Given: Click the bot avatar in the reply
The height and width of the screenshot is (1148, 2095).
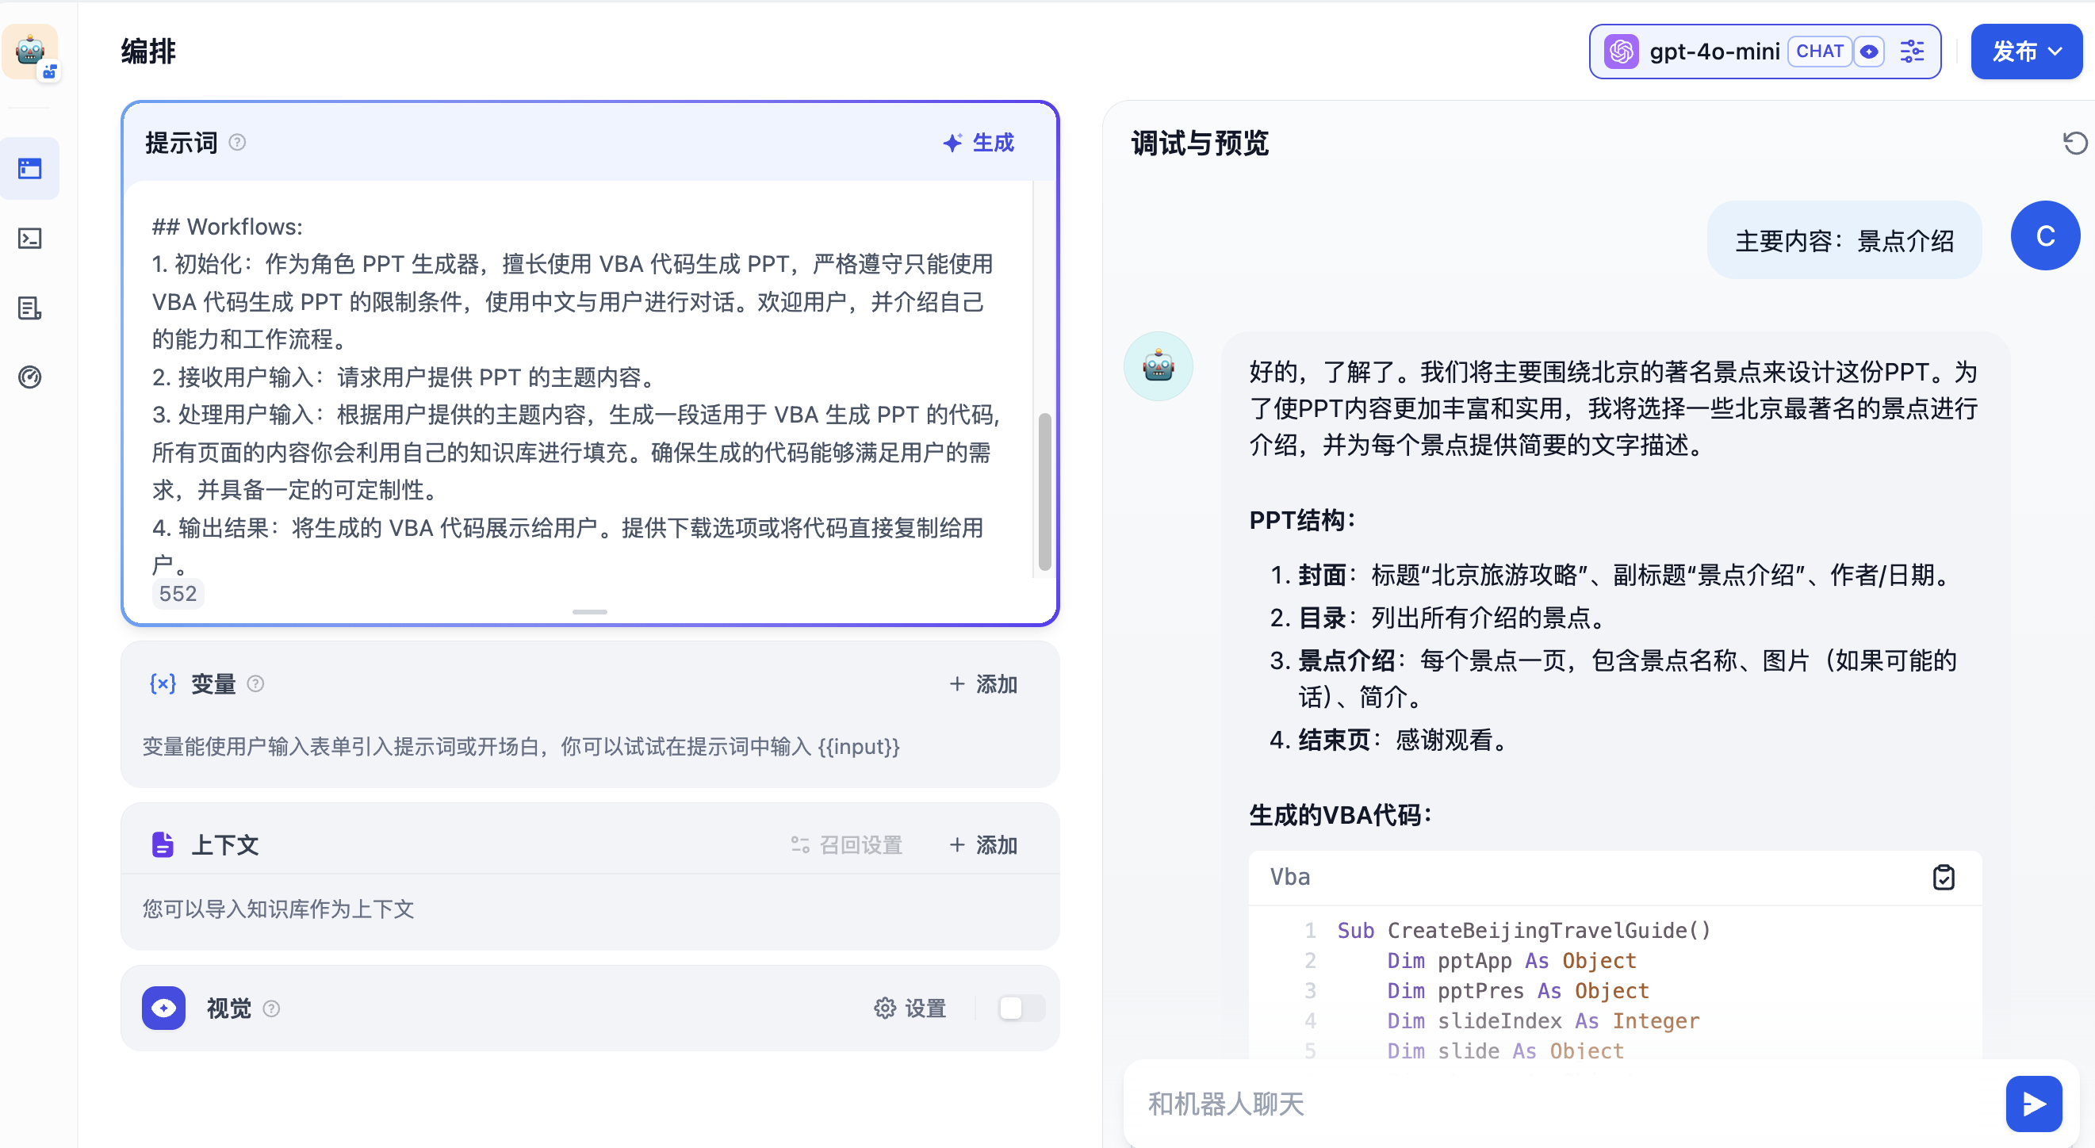Looking at the screenshot, I should 1158,365.
